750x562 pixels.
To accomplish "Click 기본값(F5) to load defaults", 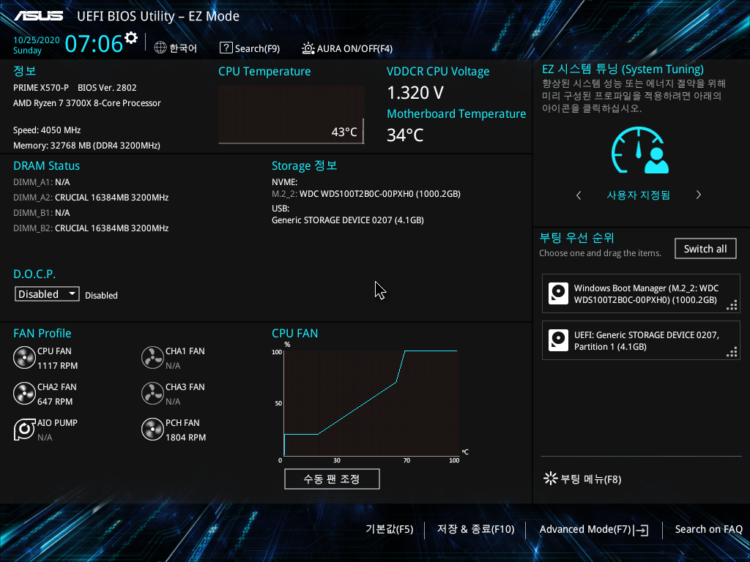I will click(389, 529).
